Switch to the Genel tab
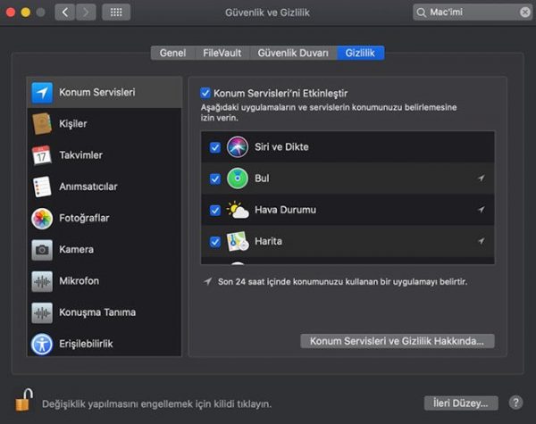The height and width of the screenshot is (424, 536). [172, 53]
